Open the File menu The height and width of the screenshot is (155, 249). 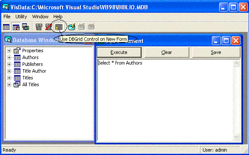pyautogui.click(x=7, y=17)
